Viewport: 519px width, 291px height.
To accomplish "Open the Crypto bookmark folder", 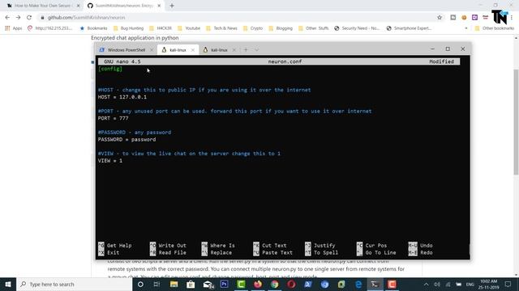I will 253,28.
